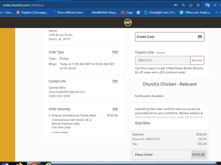The width and height of the screenshot is (221, 165).
Task: Open the Offers.com bookmark
Action: coord(195,12)
